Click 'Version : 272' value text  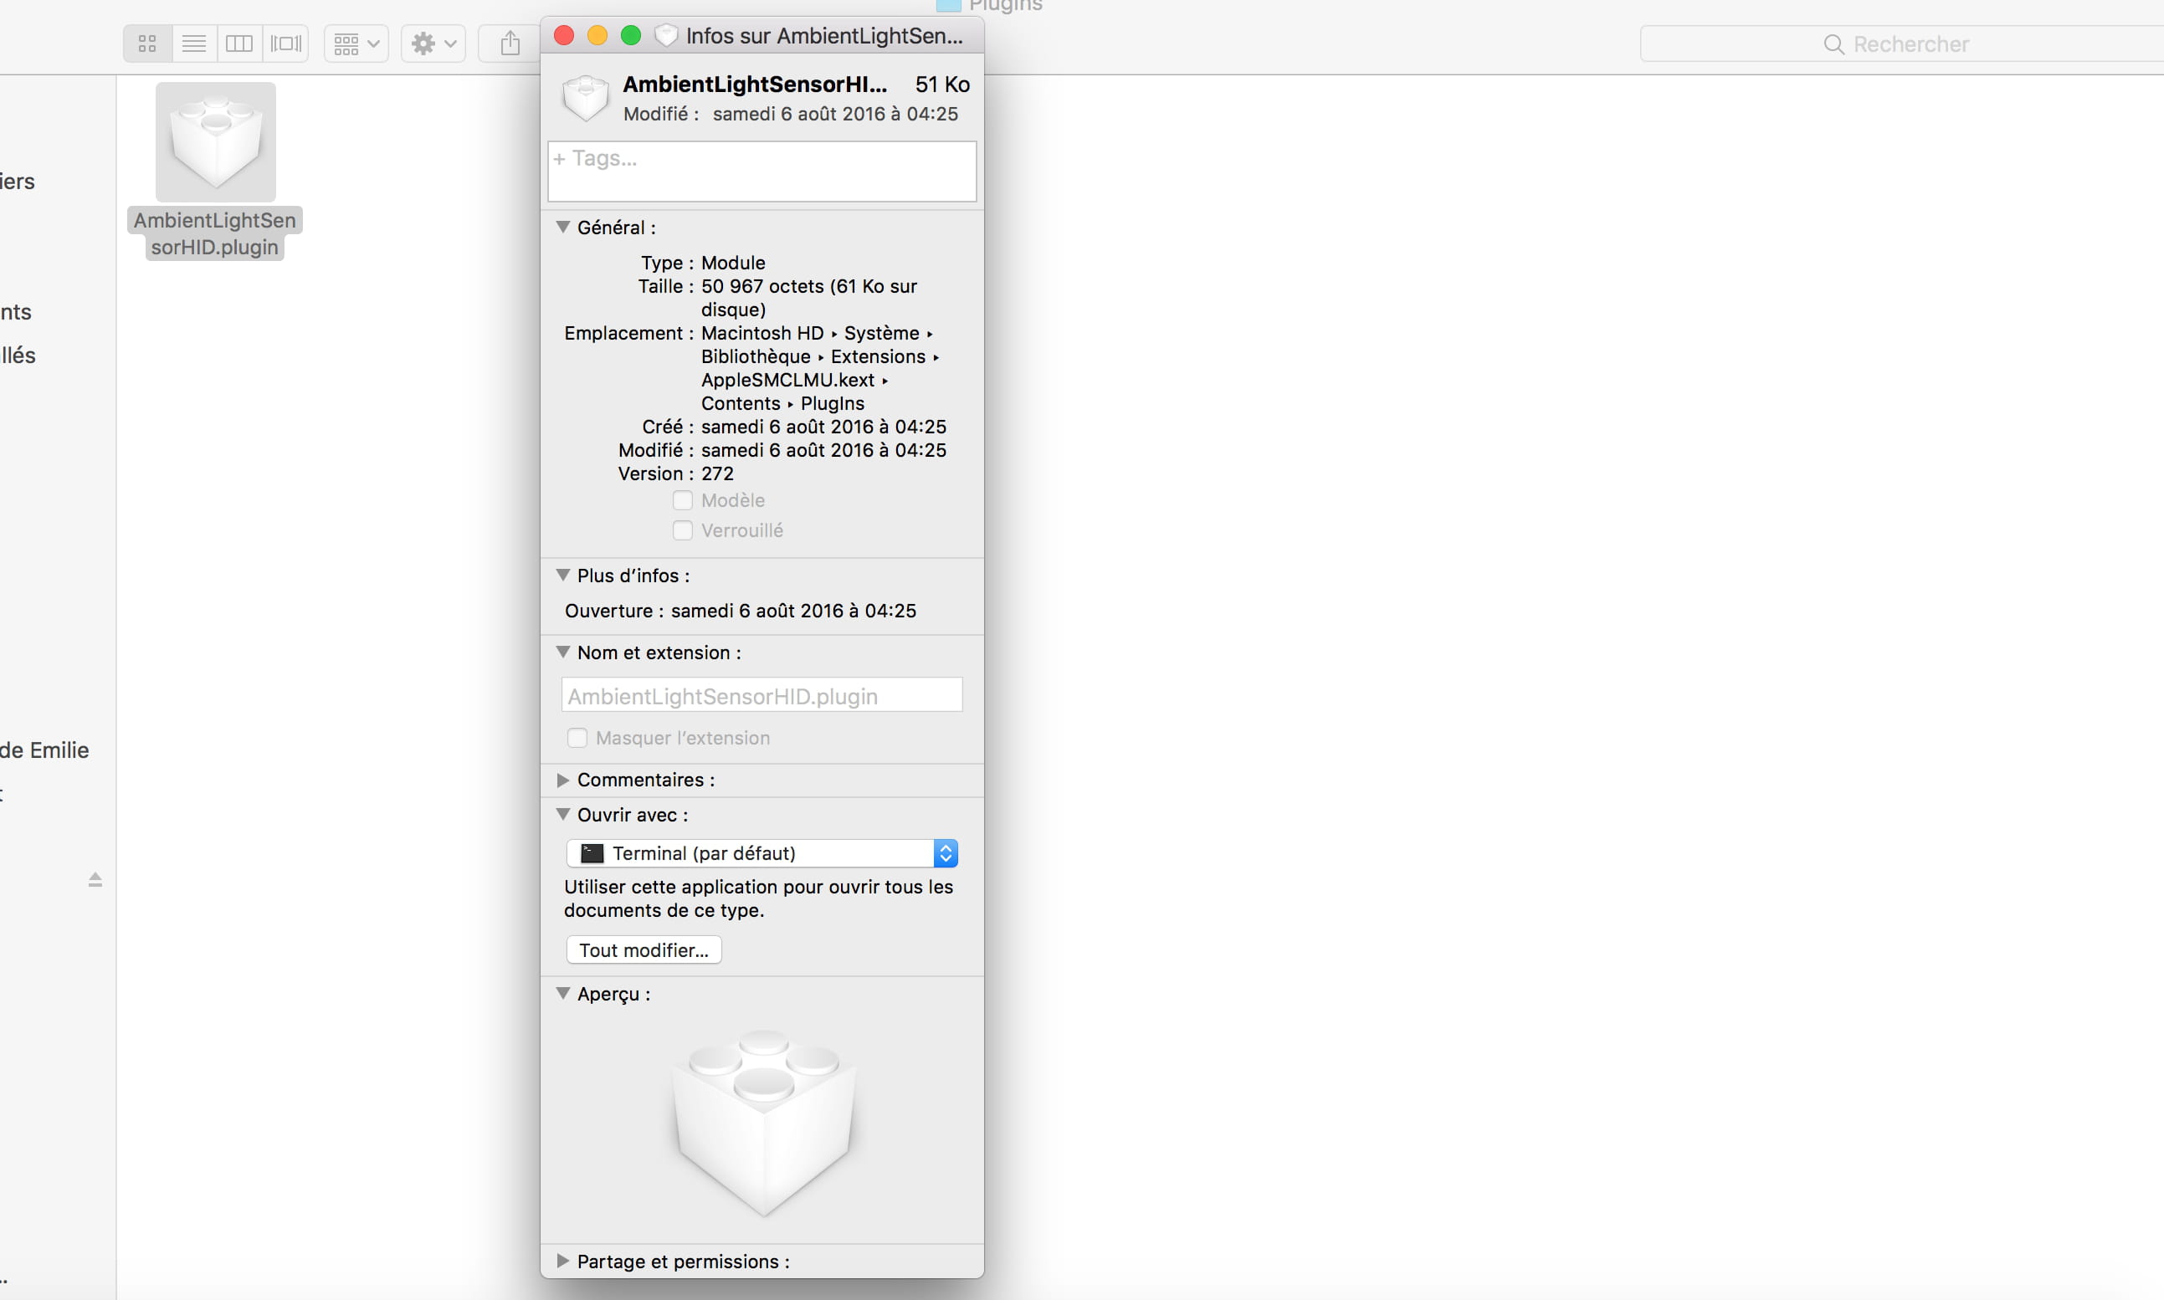[717, 474]
